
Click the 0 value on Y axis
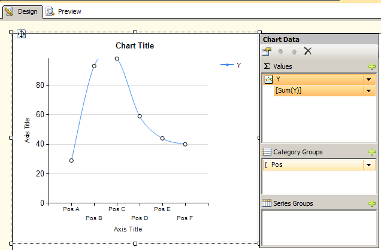tap(43, 203)
